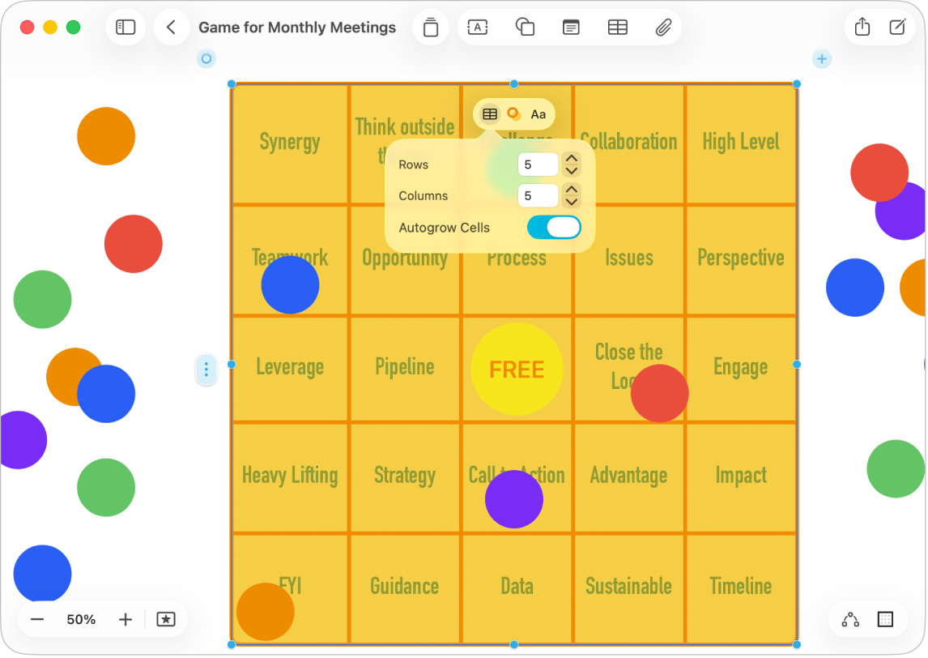
Task: Open the orange color swatch
Action: pyautogui.click(x=513, y=114)
